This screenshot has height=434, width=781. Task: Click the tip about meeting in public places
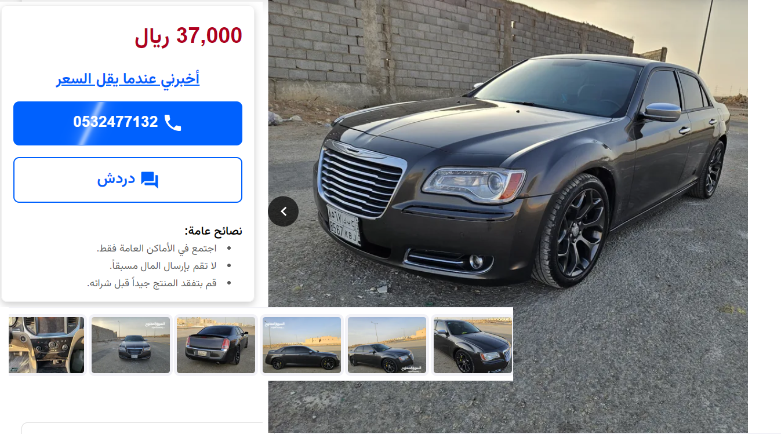pos(157,248)
